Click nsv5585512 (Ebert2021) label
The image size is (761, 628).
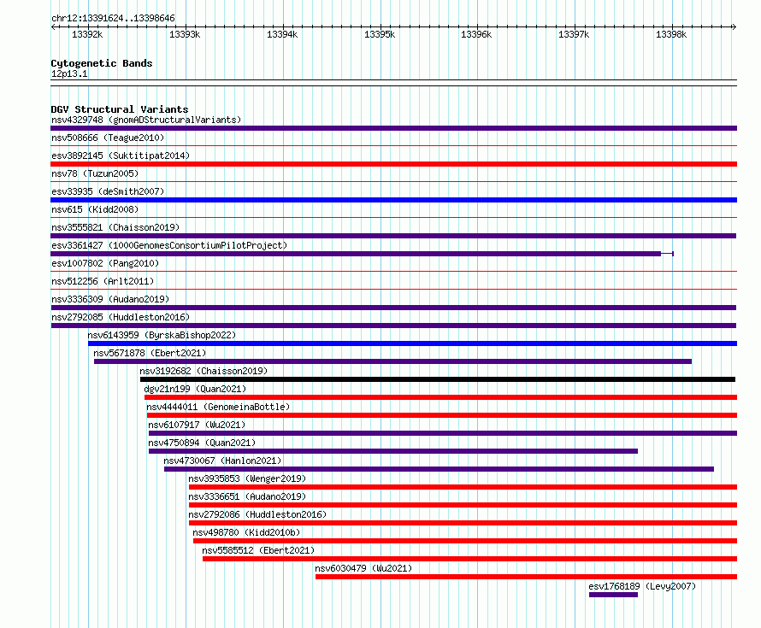pyautogui.click(x=258, y=550)
